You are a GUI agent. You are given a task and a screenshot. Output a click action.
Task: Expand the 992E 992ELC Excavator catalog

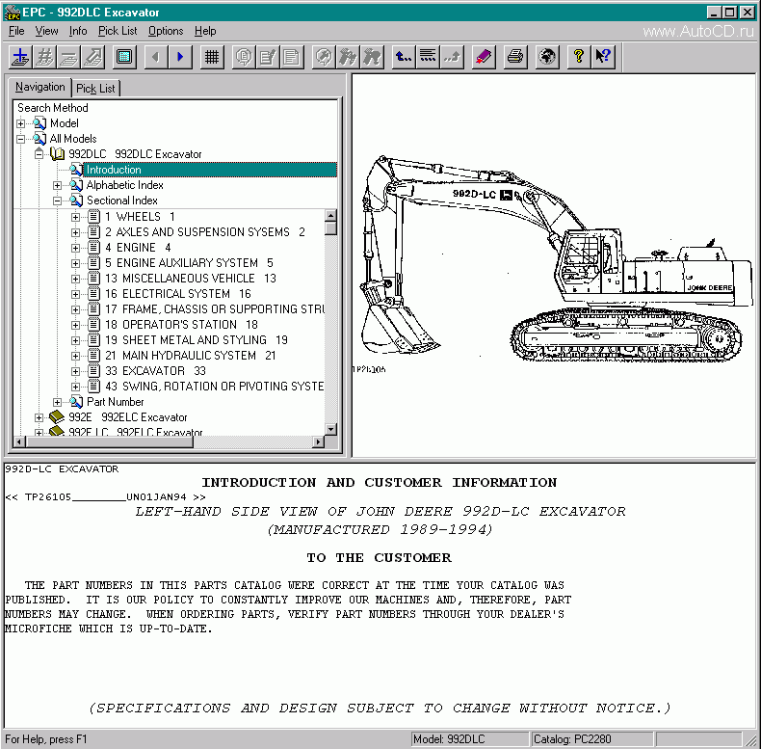point(39,417)
